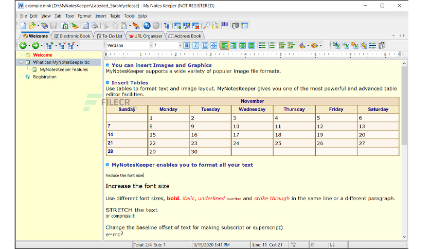Open the font size dropdown showing 7
The height and width of the screenshot is (249, 430).
click(180, 45)
